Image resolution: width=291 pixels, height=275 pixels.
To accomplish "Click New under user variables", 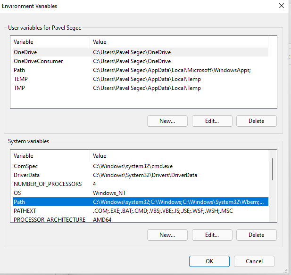I will tap(167, 121).
